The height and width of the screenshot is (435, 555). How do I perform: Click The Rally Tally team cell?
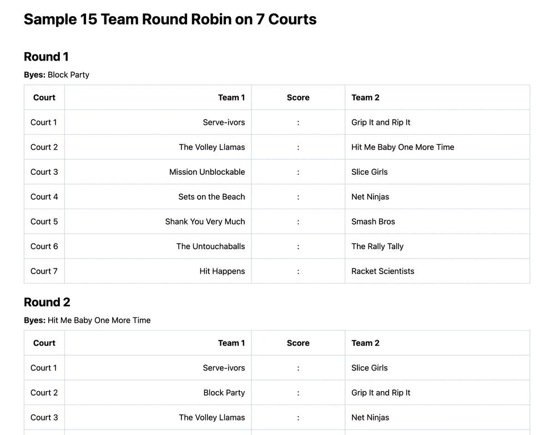377,246
